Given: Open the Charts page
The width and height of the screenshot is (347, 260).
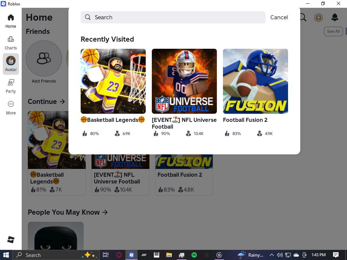Looking at the screenshot, I should (x=11, y=43).
